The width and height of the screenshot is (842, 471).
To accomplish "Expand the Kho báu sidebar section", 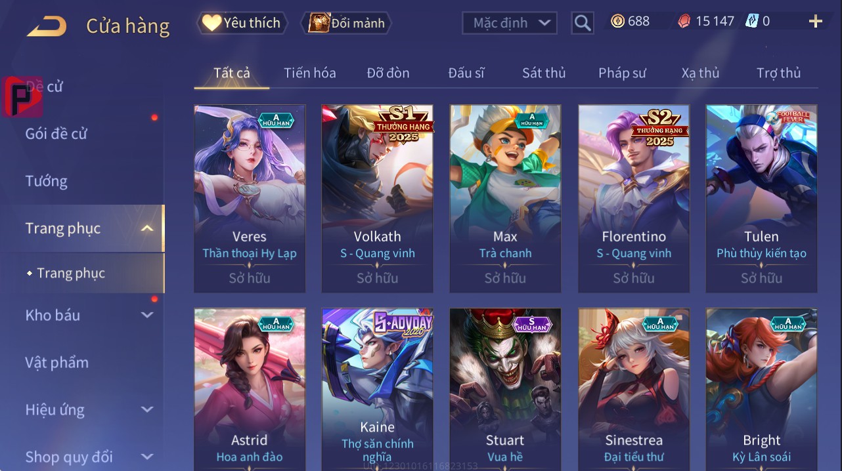I will [147, 315].
